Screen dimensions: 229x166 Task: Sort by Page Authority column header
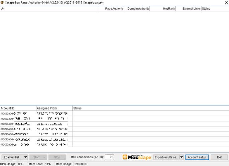pos(111,9)
